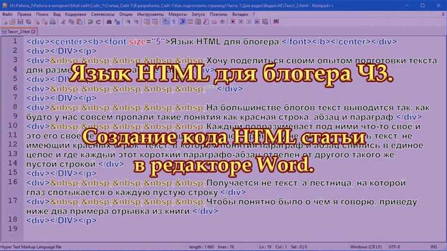Image resolution: width=447 pixels, height=251 pixels.
Task: Click 'пустой строкой.</div>' on line 14
Action: point(75,165)
